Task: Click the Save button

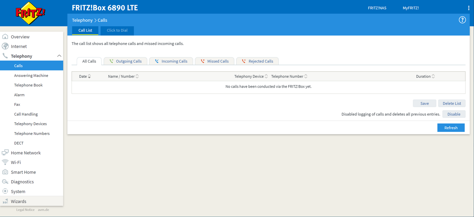Action: point(424,103)
